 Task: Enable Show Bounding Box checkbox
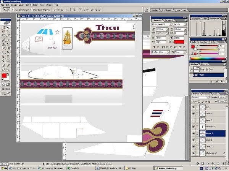(x=31, y=9)
